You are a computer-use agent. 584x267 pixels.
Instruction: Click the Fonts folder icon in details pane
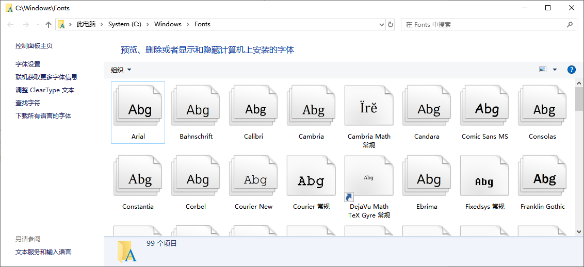click(x=127, y=252)
